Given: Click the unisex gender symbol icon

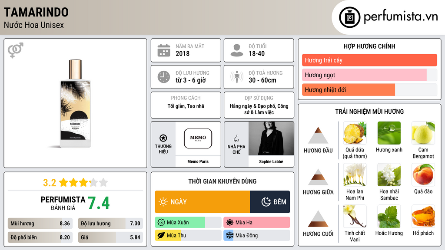Looking at the screenshot, I should pos(15,50).
